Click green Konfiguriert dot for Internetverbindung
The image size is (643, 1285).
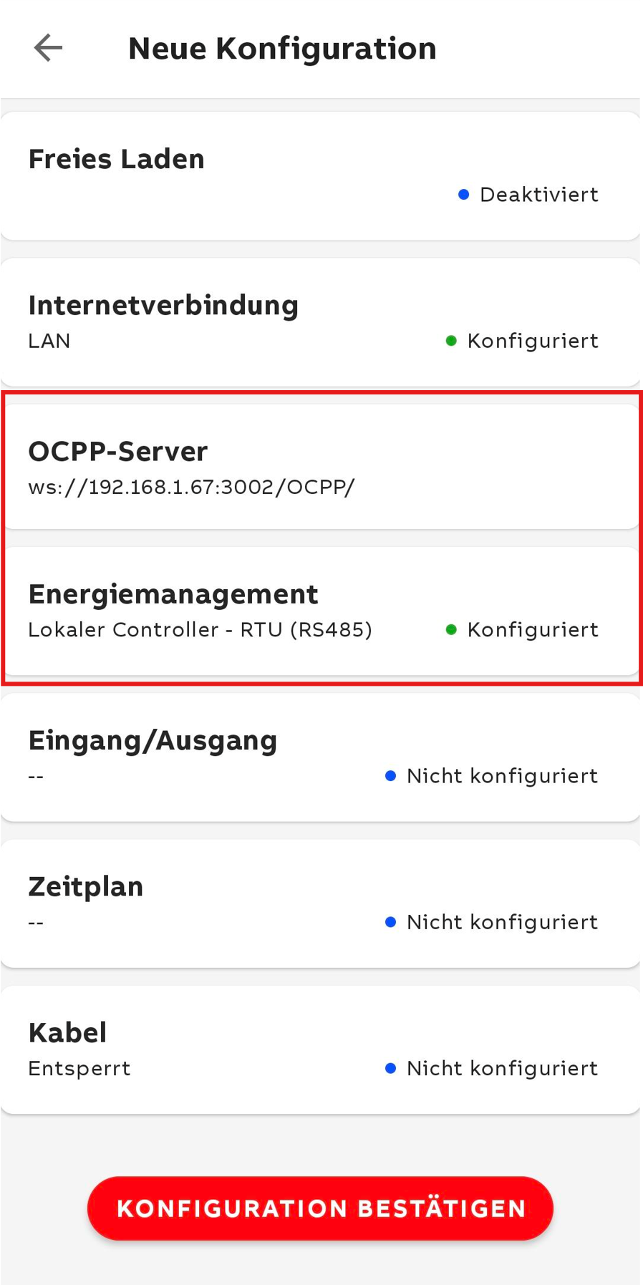point(451,341)
